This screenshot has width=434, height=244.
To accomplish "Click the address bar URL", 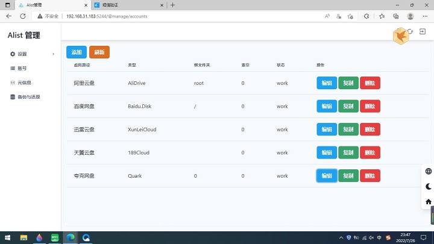I will [107, 16].
